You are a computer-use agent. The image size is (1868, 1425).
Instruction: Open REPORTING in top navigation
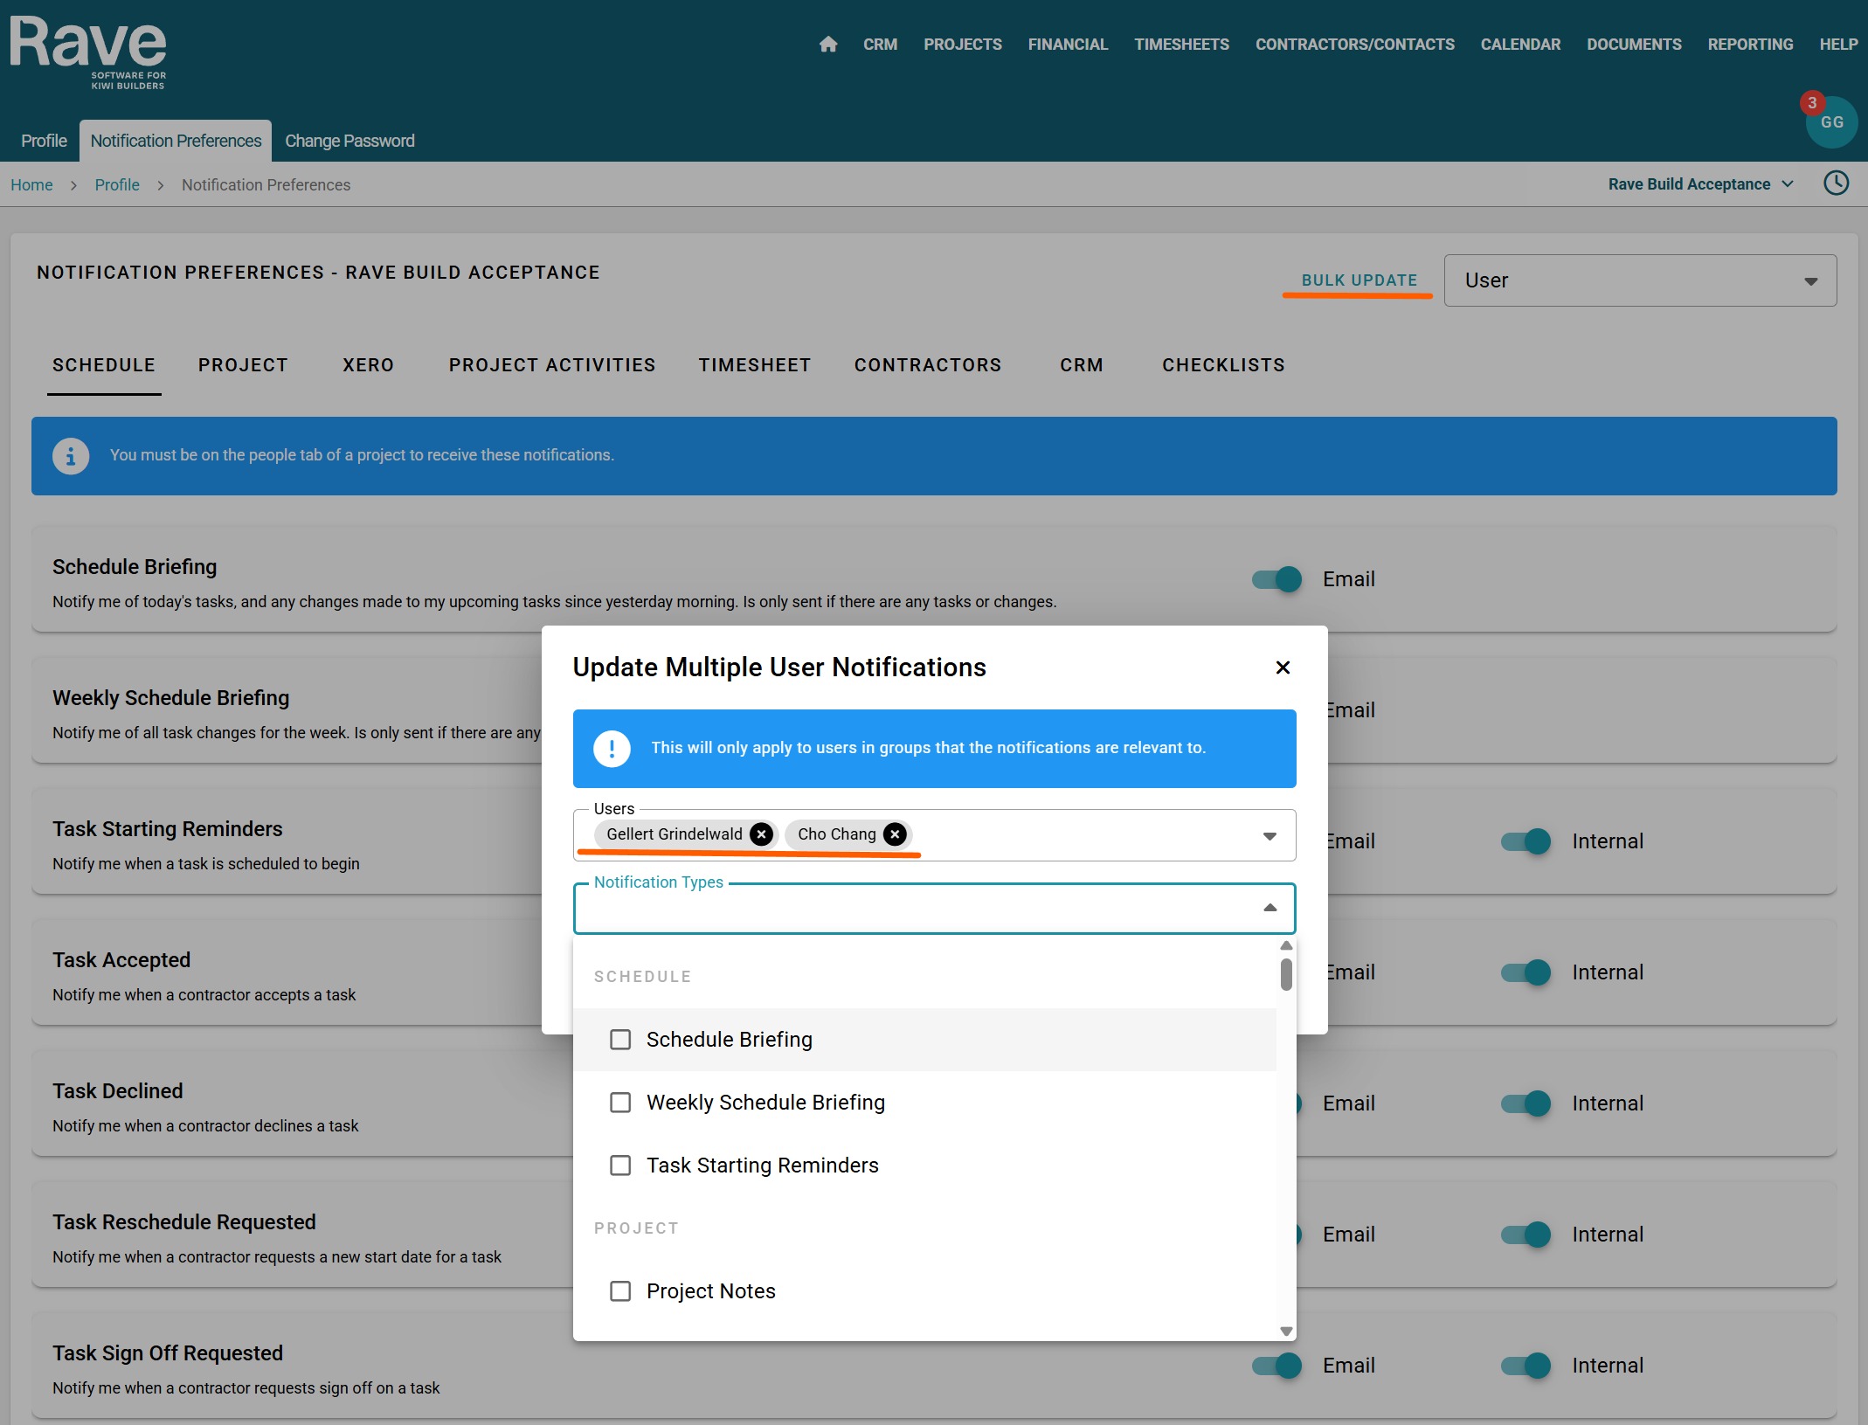(x=1750, y=45)
